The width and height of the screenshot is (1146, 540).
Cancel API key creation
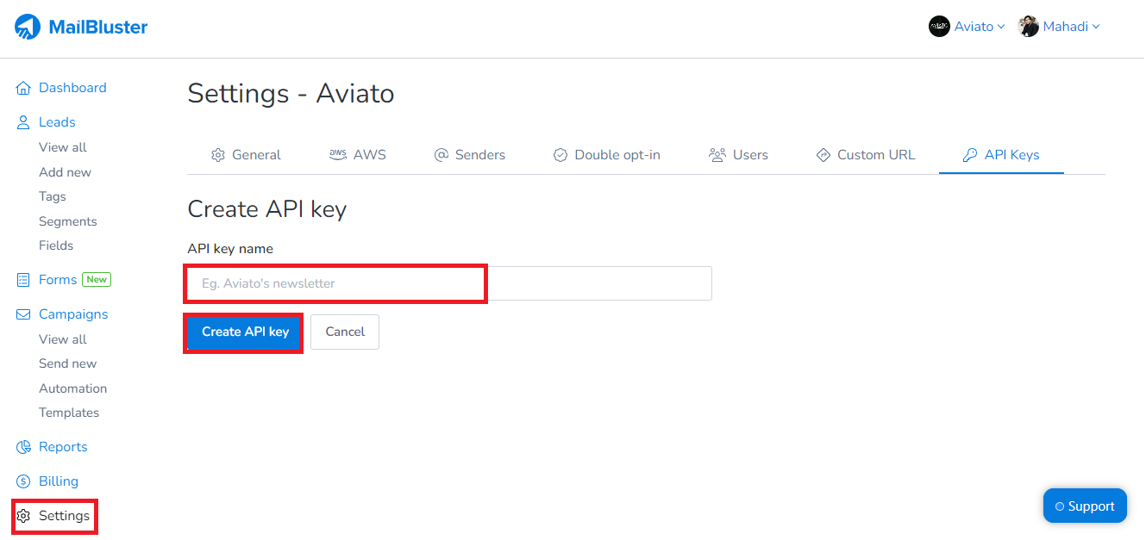click(x=345, y=332)
